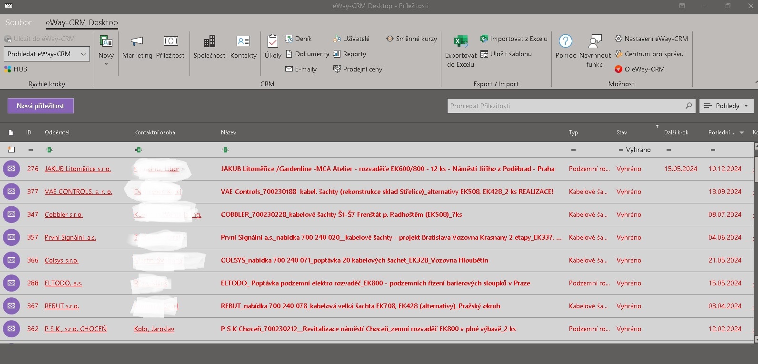This screenshot has height=364, width=758.
Task: Sort by the Odběratel column header
Action: click(57, 132)
